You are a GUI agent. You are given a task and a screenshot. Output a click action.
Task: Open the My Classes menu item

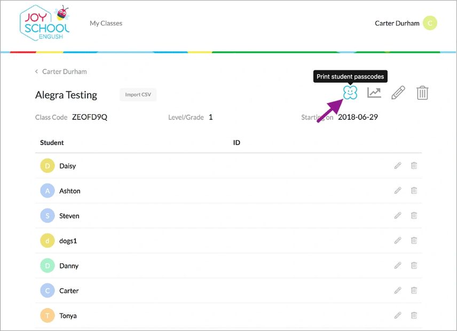[x=106, y=23]
